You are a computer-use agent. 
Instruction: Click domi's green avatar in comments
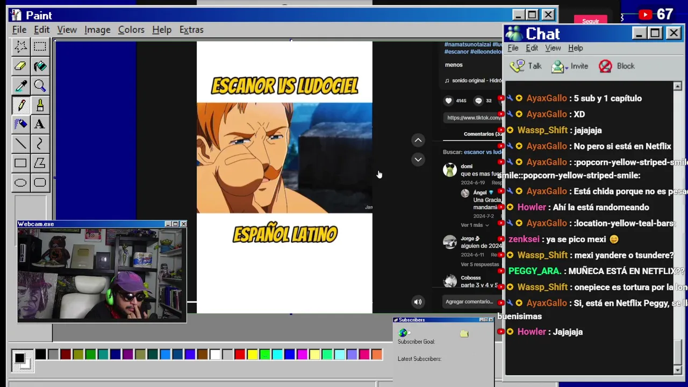point(449,170)
